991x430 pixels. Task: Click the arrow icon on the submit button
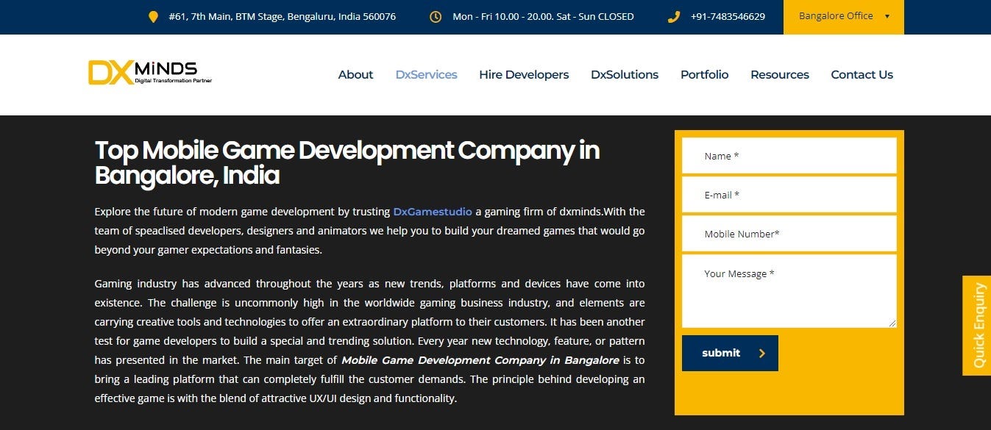[762, 353]
